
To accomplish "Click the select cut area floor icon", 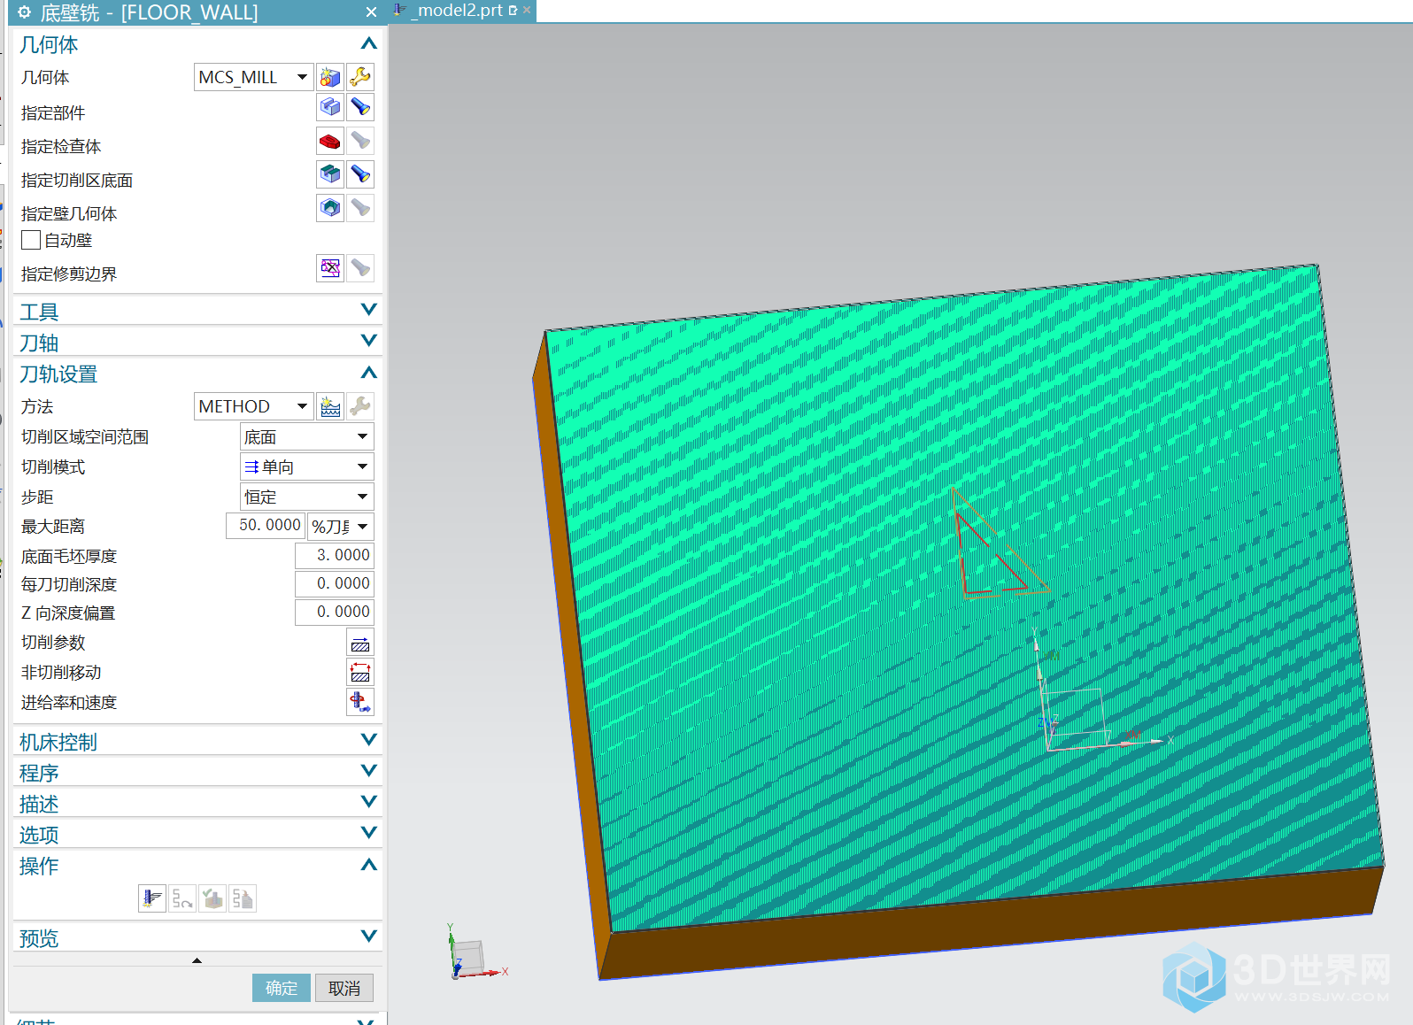I will [330, 174].
